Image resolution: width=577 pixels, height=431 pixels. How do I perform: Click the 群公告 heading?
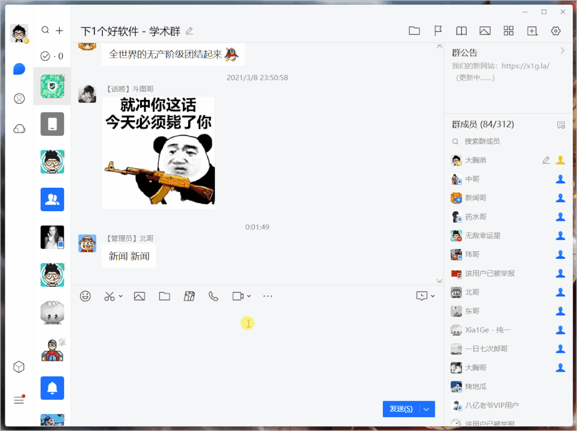tap(464, 53)
